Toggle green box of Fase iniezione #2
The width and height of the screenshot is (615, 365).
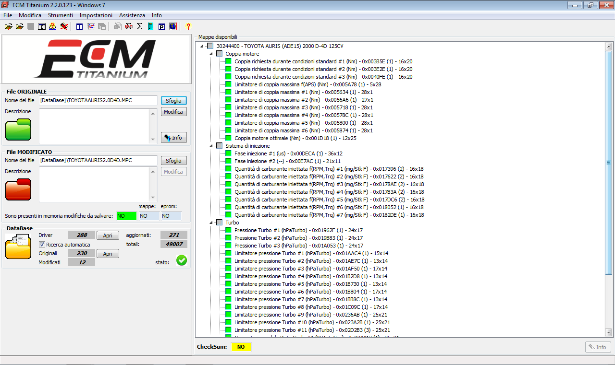[x=229, y=161]
